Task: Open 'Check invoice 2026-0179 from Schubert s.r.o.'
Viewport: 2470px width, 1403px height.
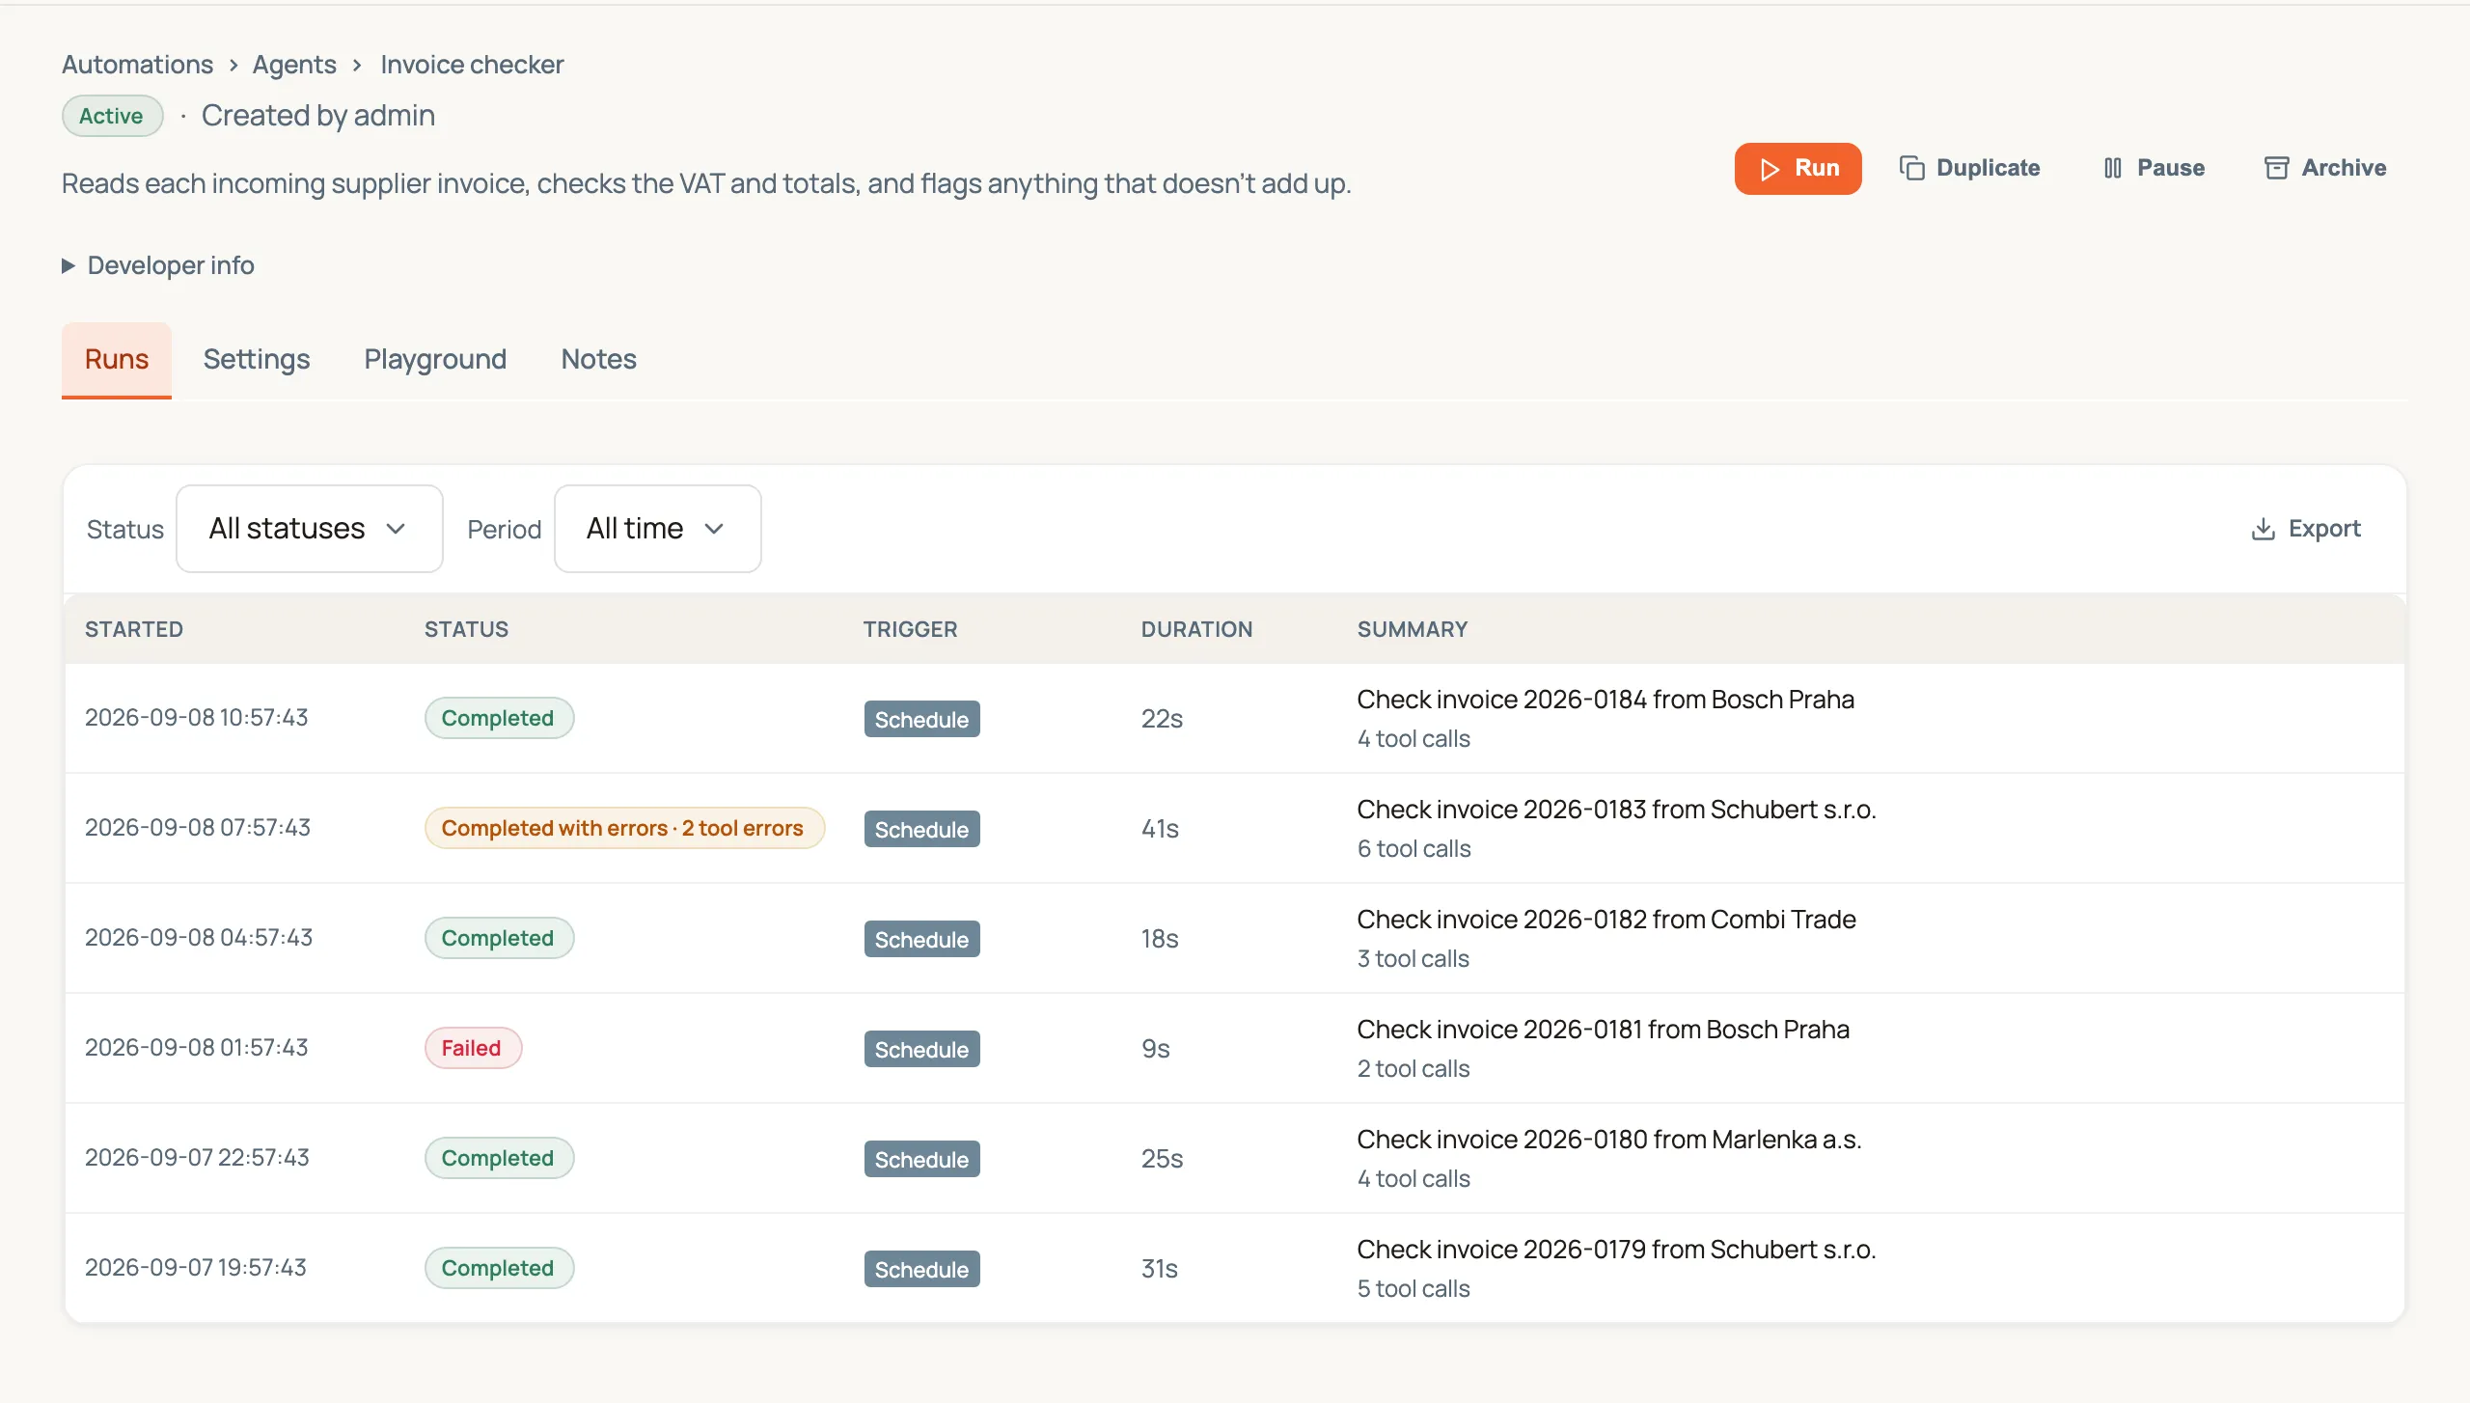Action: [1616, 1250]
